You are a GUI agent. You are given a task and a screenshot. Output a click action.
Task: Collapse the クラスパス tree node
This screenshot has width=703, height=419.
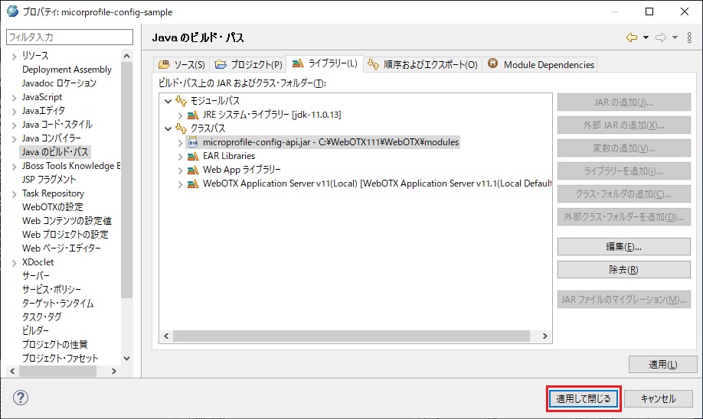pyautogui.click(x=168, y=128)
